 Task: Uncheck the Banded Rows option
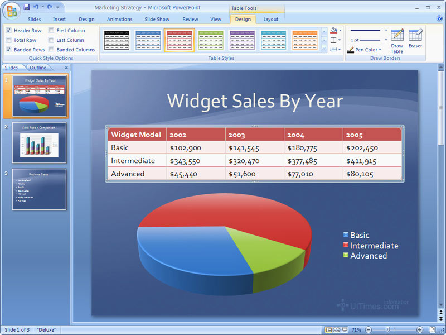pos(8,50)
